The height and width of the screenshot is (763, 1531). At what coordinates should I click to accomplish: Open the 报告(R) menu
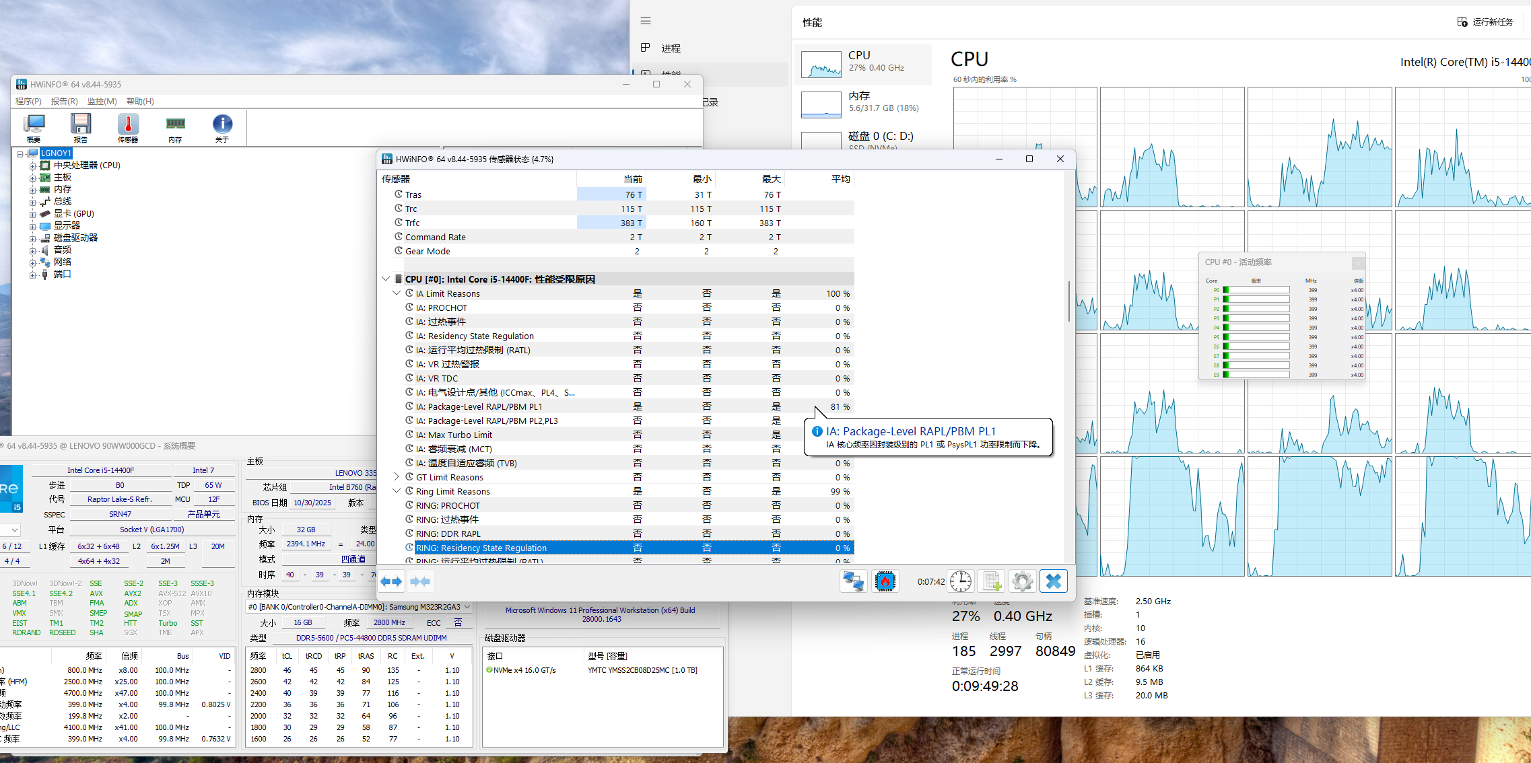[x=64, y=102]
